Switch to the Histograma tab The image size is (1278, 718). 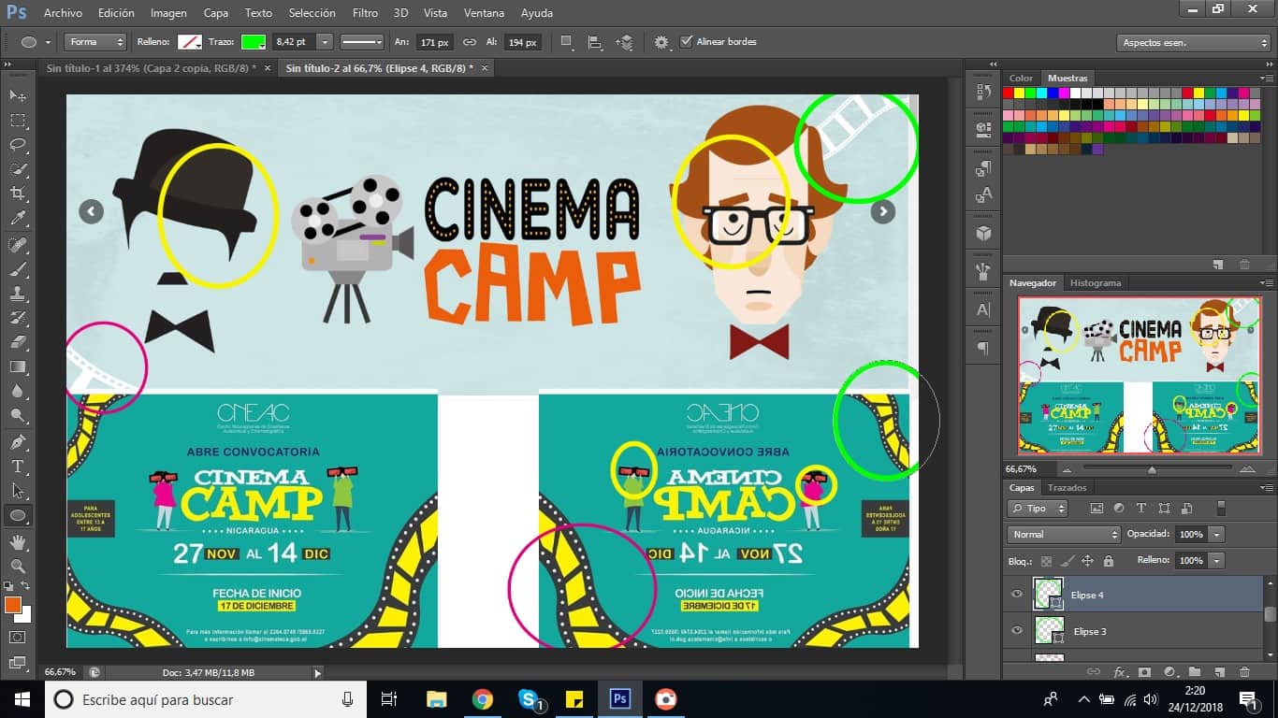pos(1096,282)
